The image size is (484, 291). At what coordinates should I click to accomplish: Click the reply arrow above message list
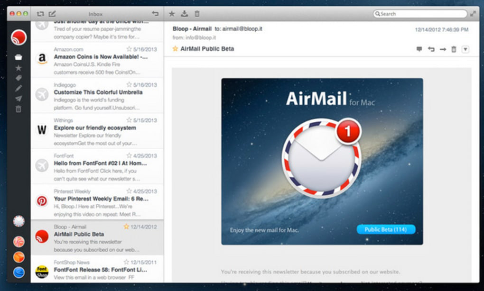pos(155,14)
